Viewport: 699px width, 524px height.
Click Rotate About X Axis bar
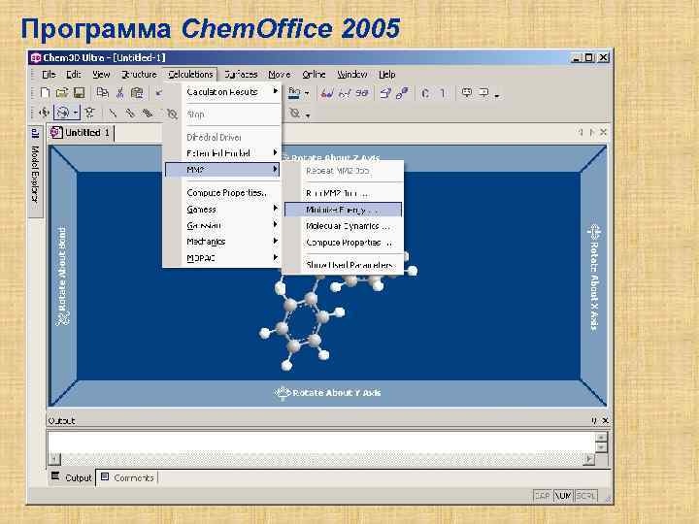(594, 278)
